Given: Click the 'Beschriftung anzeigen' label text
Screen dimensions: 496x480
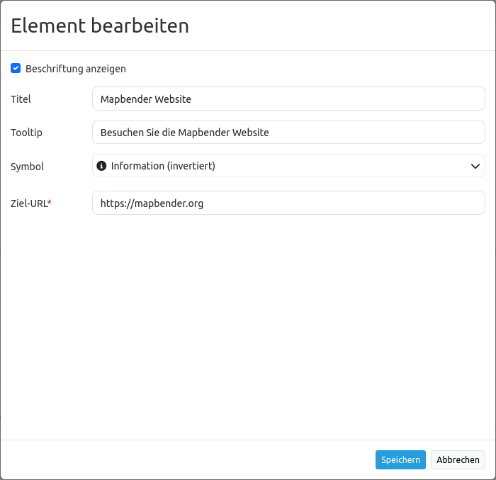Looking at the screenshot, I should point(76,69).
